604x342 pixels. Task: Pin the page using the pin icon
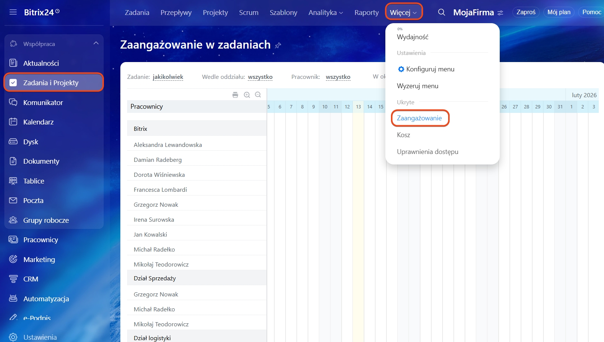pos(278,45)
